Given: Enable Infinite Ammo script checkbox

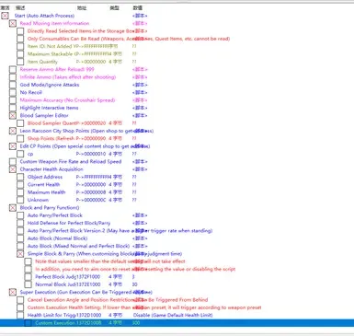Looking at the screenshot, I should (x=13, y=77).
